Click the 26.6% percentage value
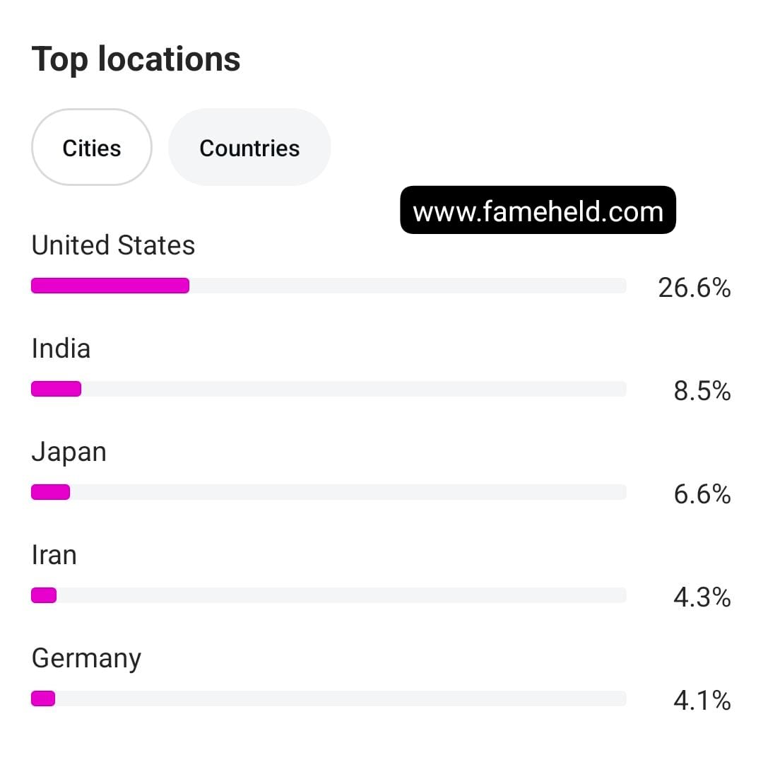763x772 pixels. pyautogui.click(x=694, y=288)
